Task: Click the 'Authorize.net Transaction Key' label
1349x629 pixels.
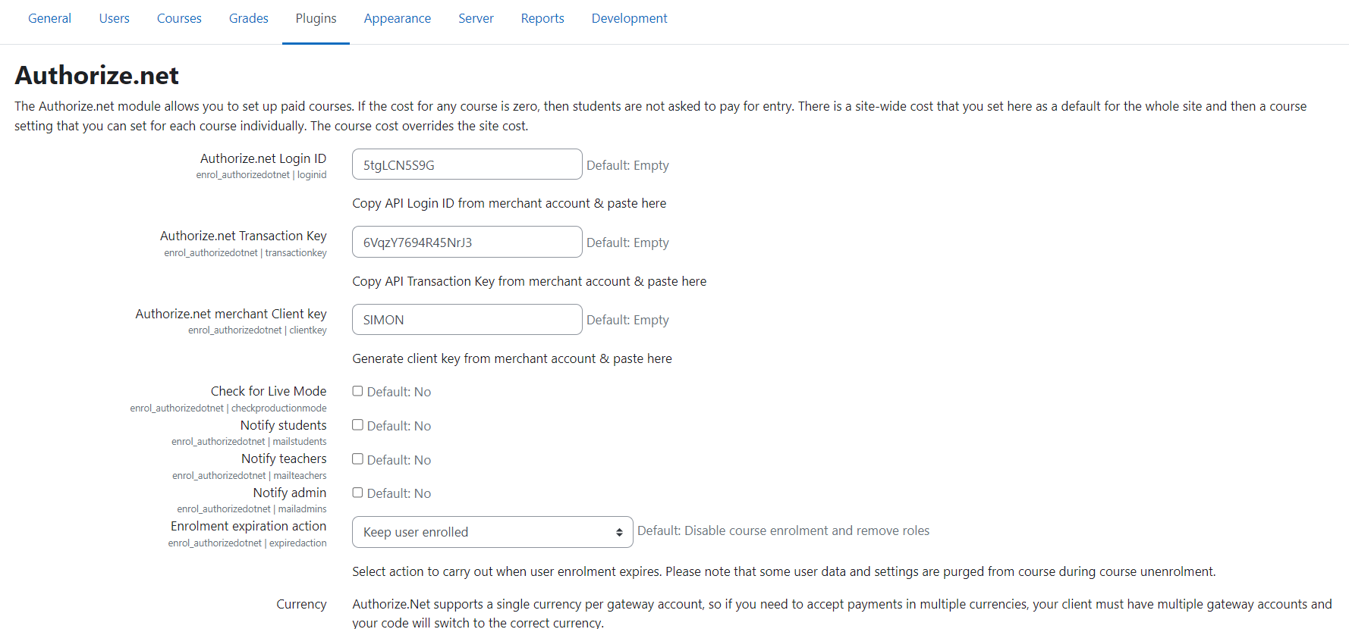Action: click(244, 236)
